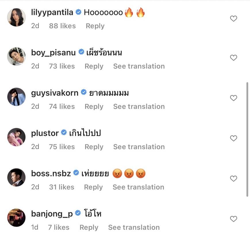Show translation of guysivakorn's comment
This screenshot has width=250, height=239.
pyautogui.click(x=139, y=107)
